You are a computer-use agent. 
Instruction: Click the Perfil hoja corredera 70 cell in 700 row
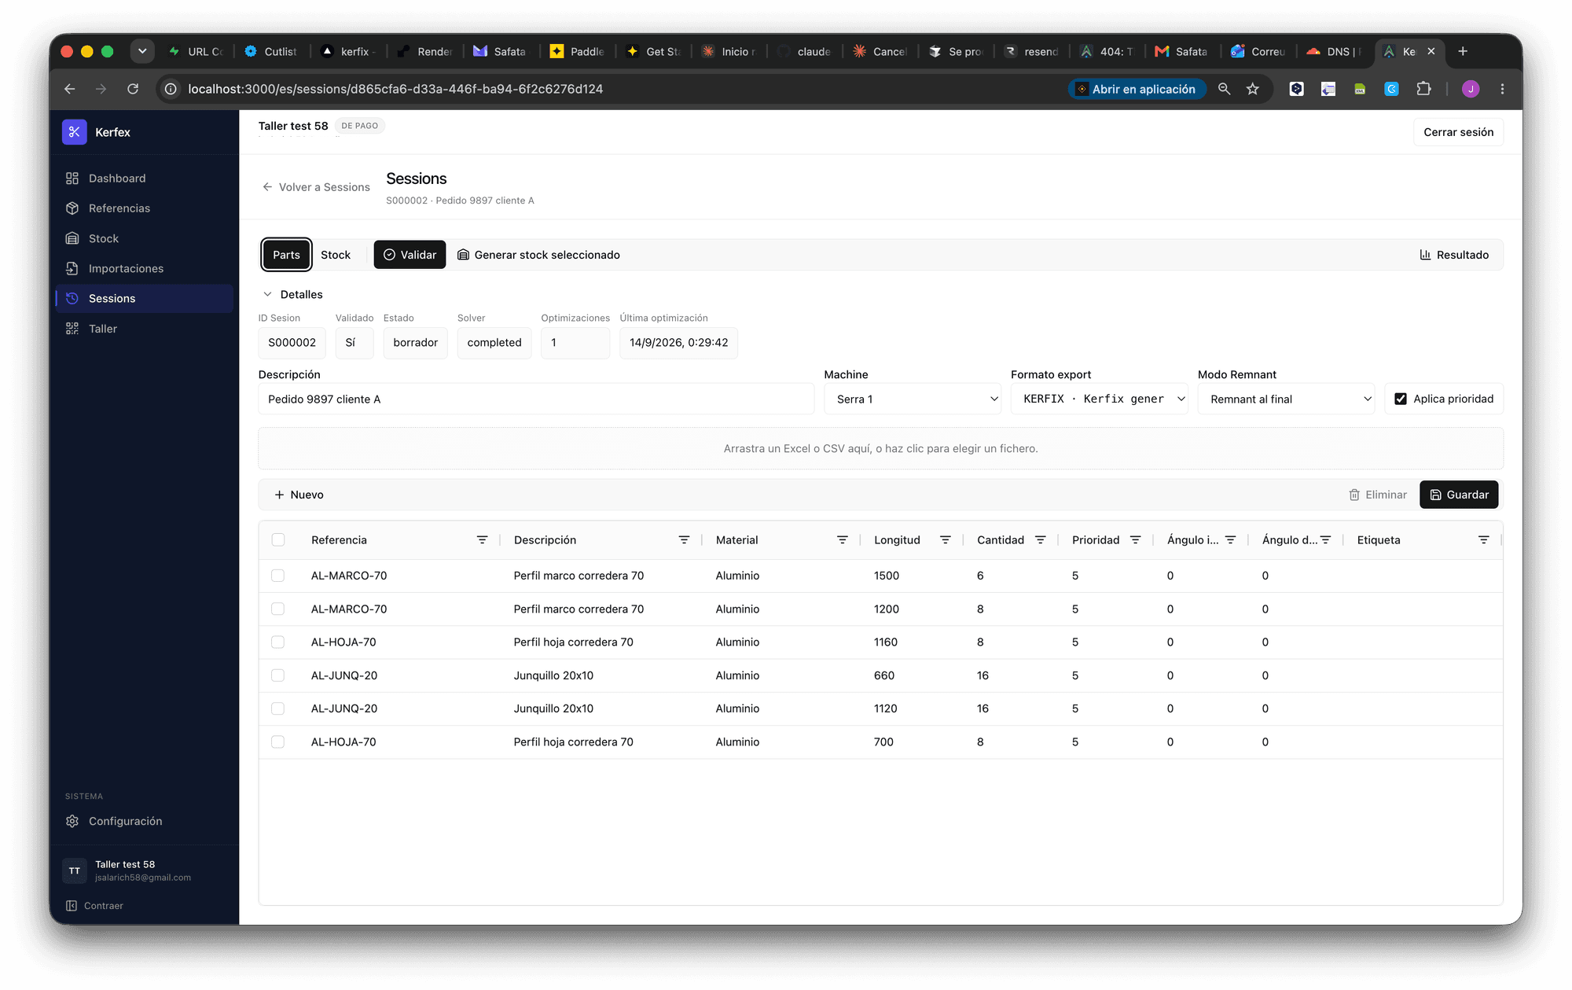point(573,742)
